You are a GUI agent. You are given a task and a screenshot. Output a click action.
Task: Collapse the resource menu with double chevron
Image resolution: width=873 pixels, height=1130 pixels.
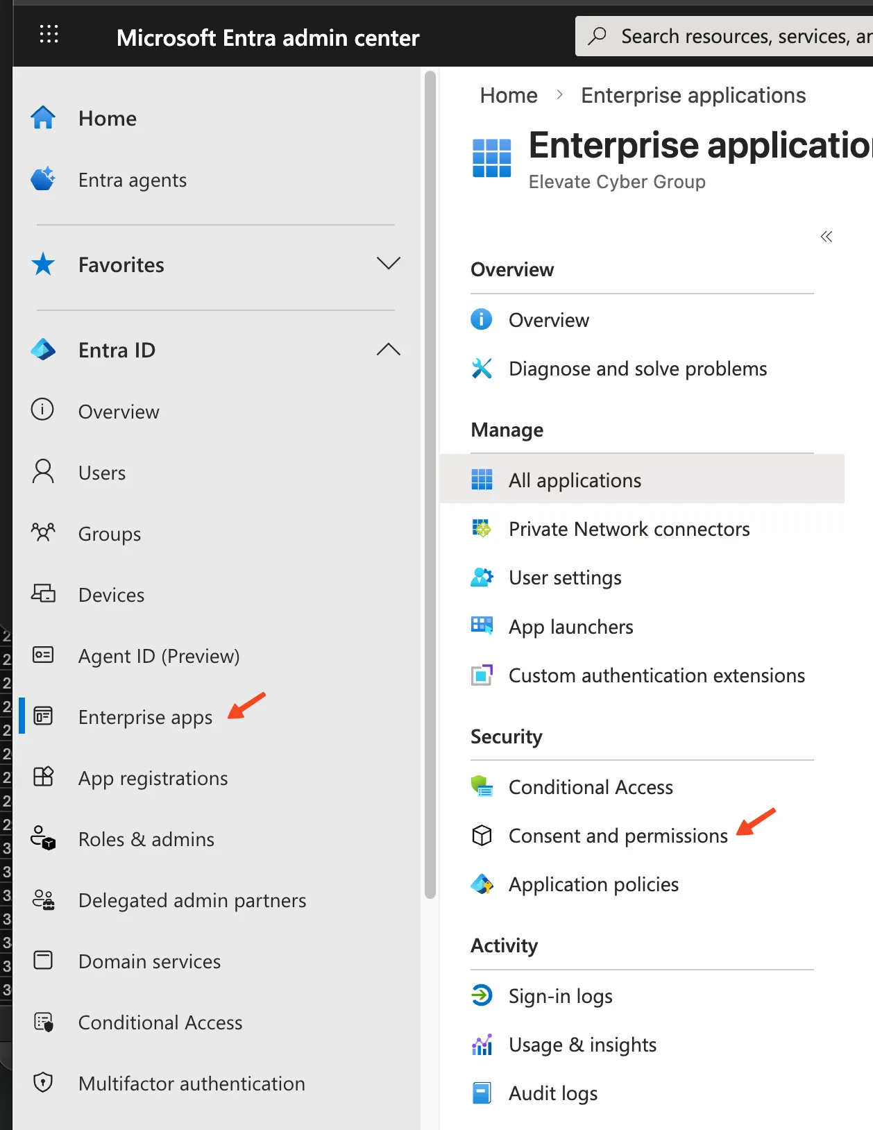coord(826,237)
